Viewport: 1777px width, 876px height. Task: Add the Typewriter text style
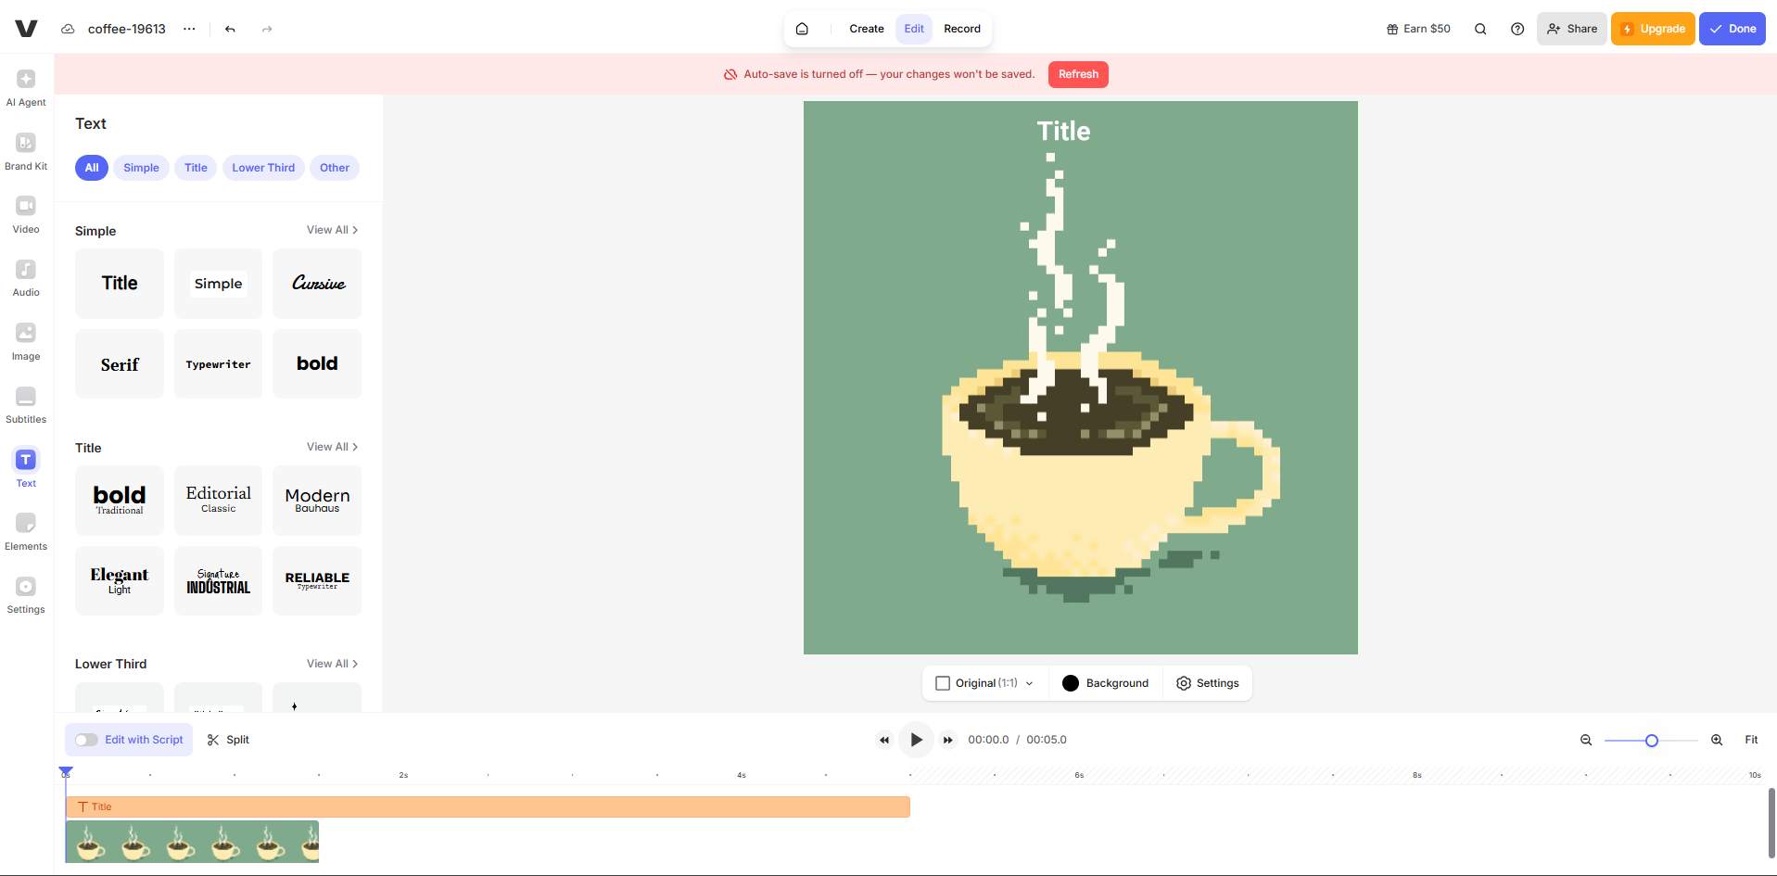218,363
